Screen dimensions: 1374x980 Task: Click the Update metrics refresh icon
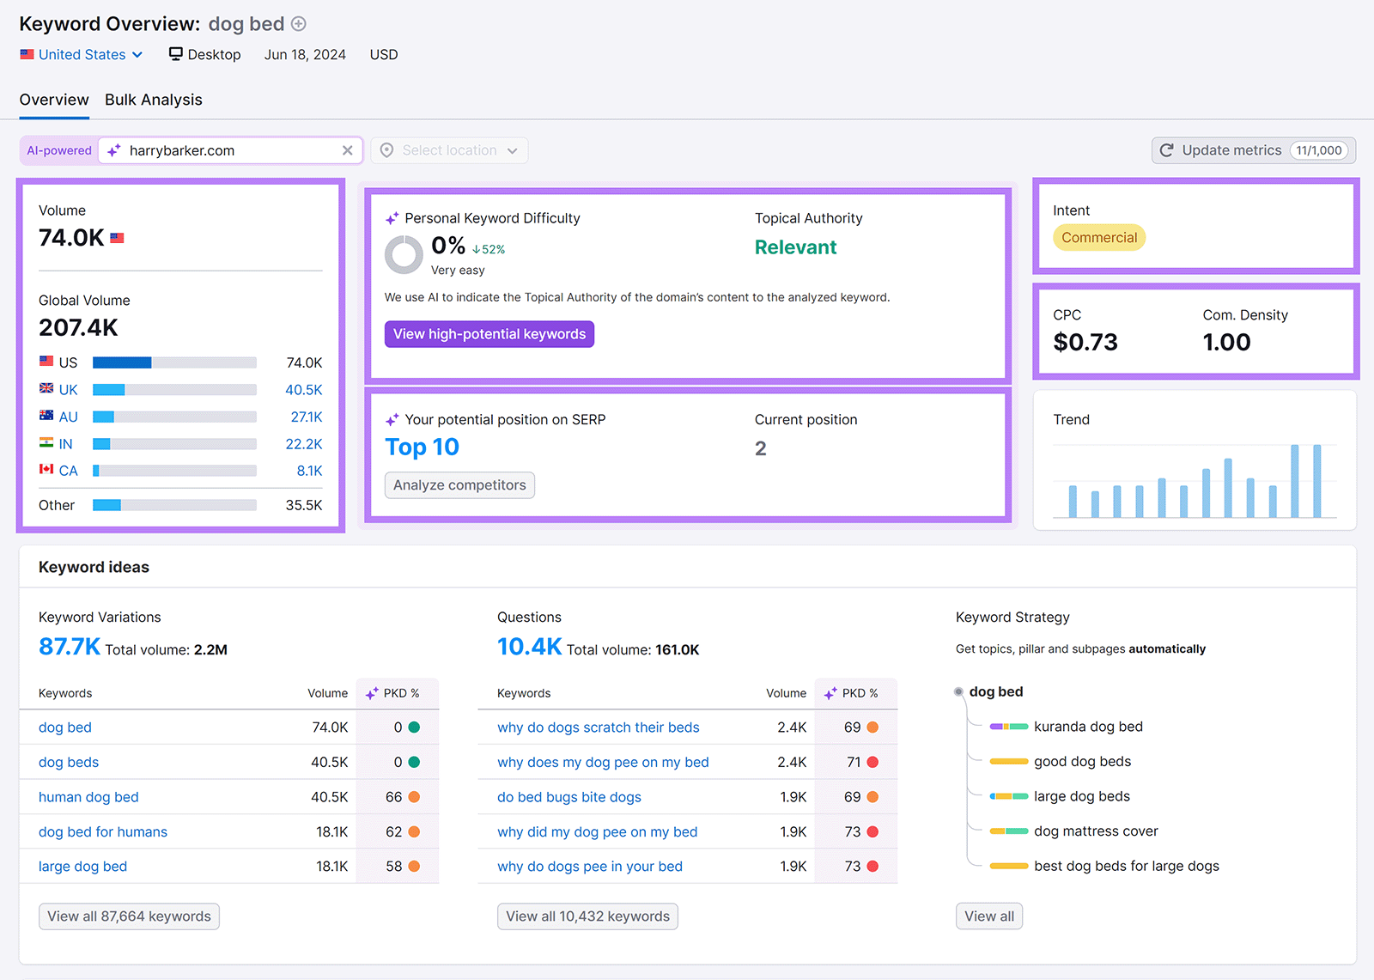pos(1166,150)
